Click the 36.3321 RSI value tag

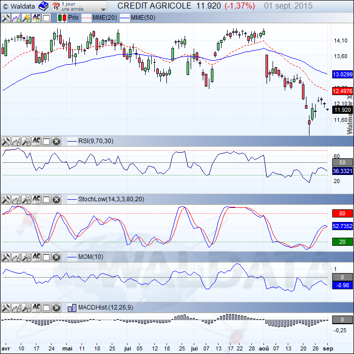point(342,171)
